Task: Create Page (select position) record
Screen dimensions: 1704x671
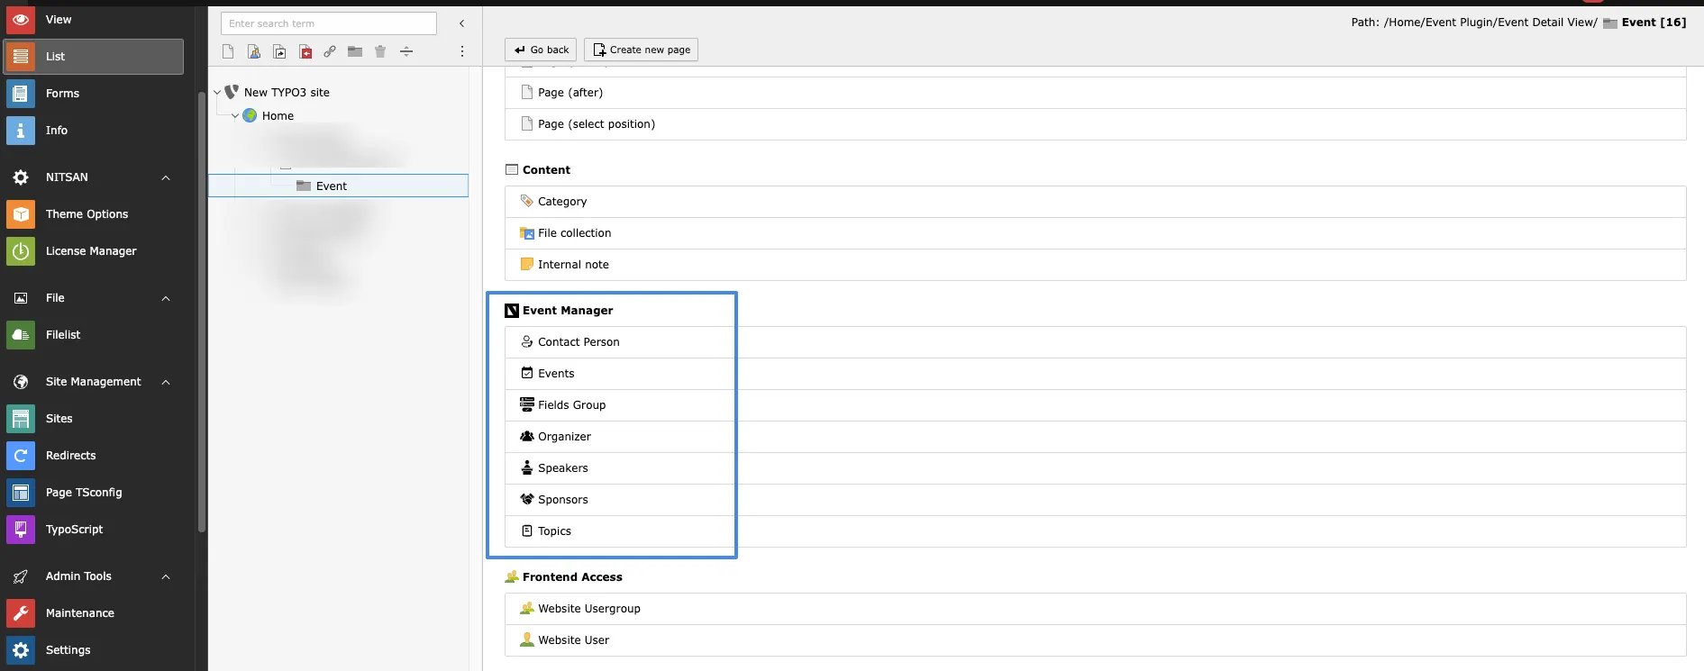Action: point(1095,124)
